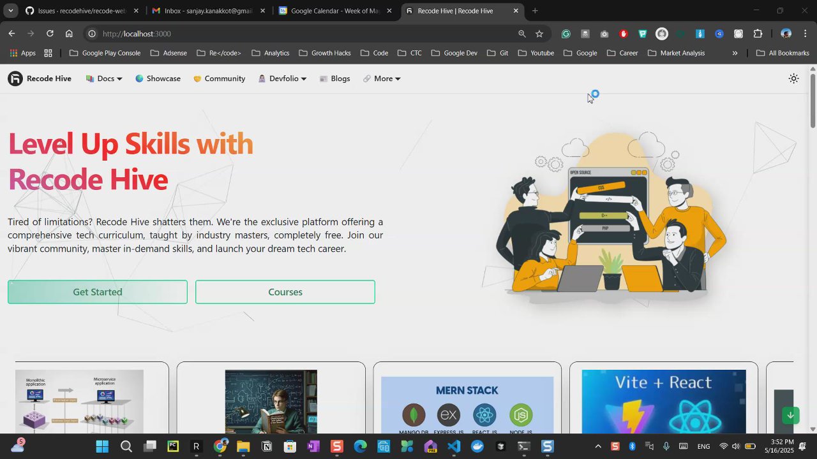Open Notion from the taskbar
The height and width of the screenshot is (459, 817).
[267, 446]
